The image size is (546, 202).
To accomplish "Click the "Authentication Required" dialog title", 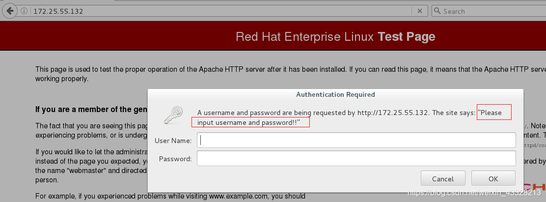I will point(335,94).
